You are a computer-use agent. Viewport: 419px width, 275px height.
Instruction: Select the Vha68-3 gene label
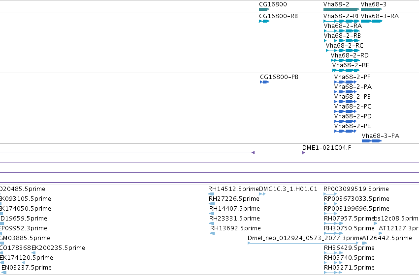(x=373, y=4)
